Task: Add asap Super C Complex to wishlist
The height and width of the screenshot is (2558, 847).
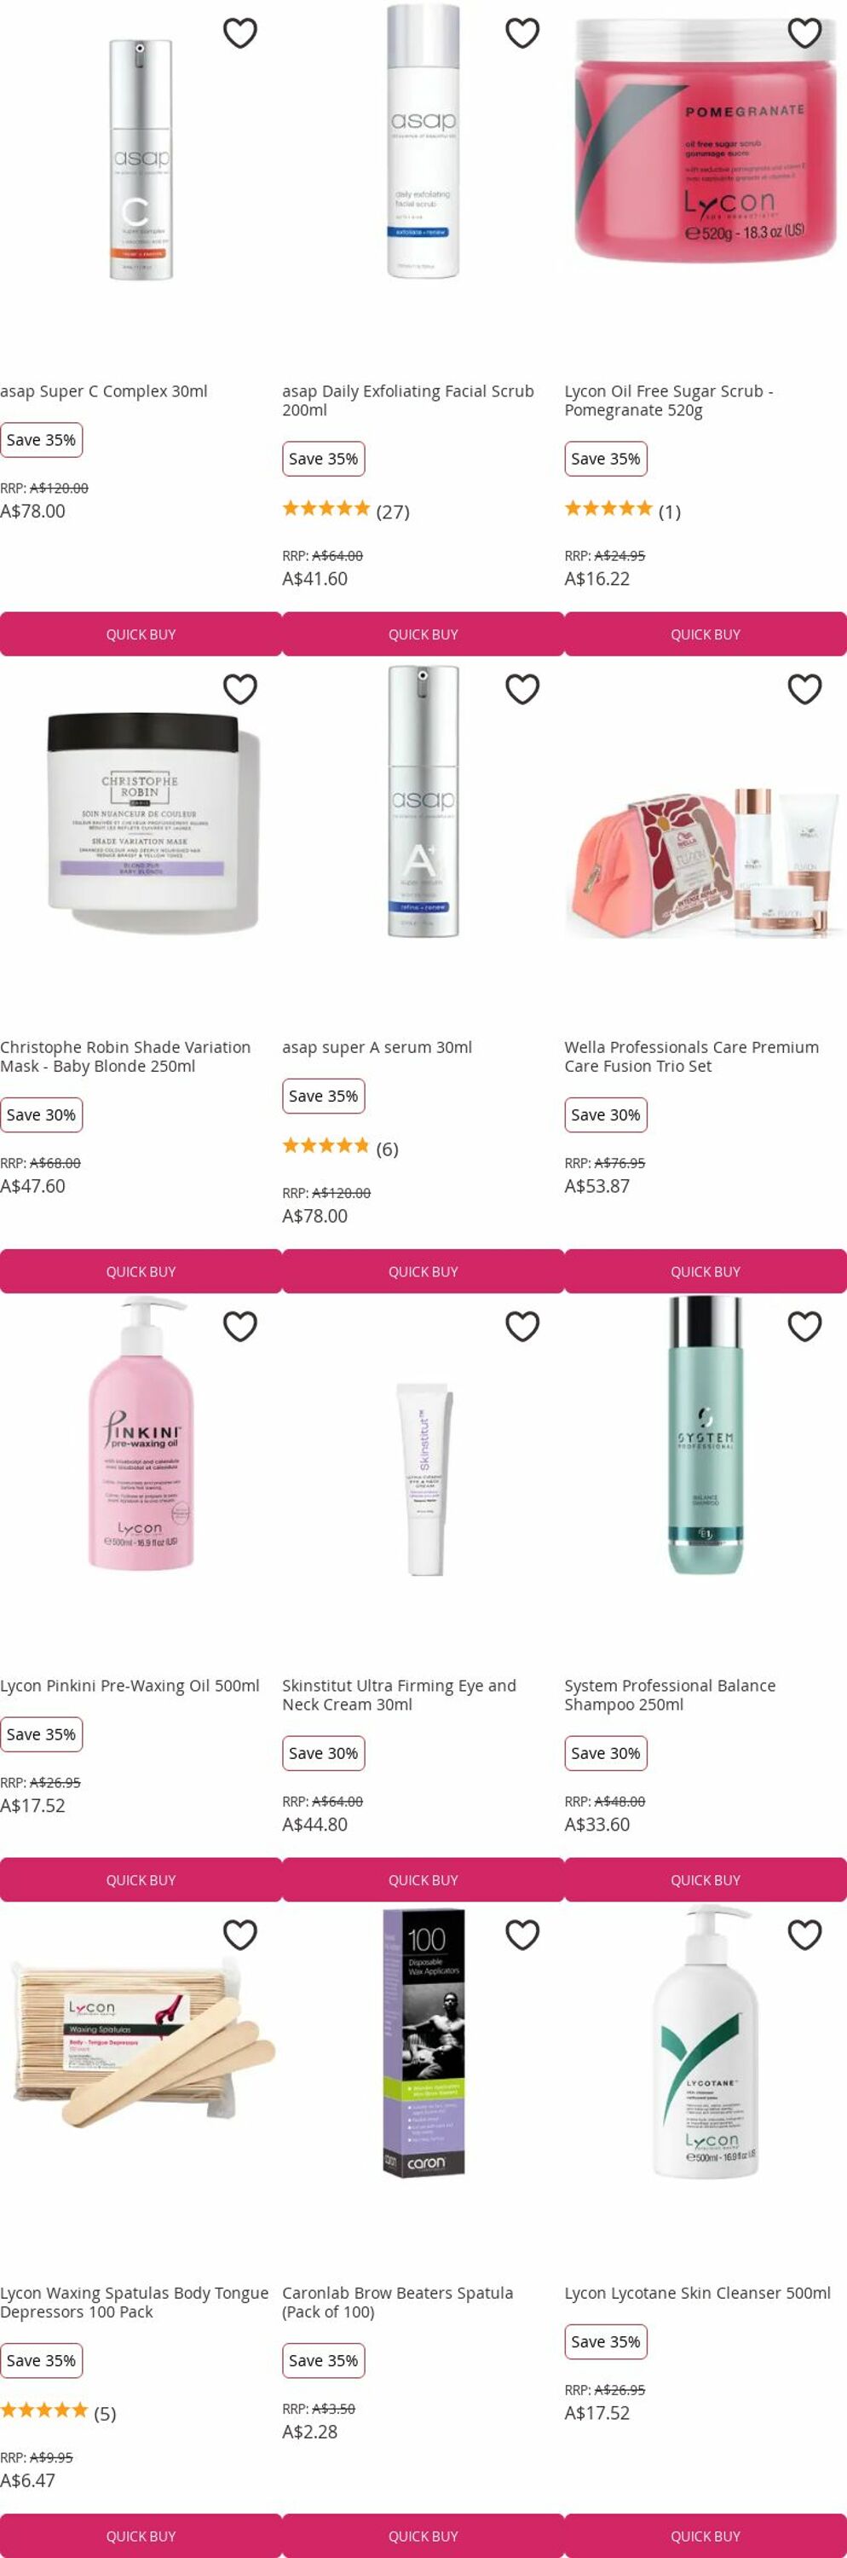Action: [240, 32]
